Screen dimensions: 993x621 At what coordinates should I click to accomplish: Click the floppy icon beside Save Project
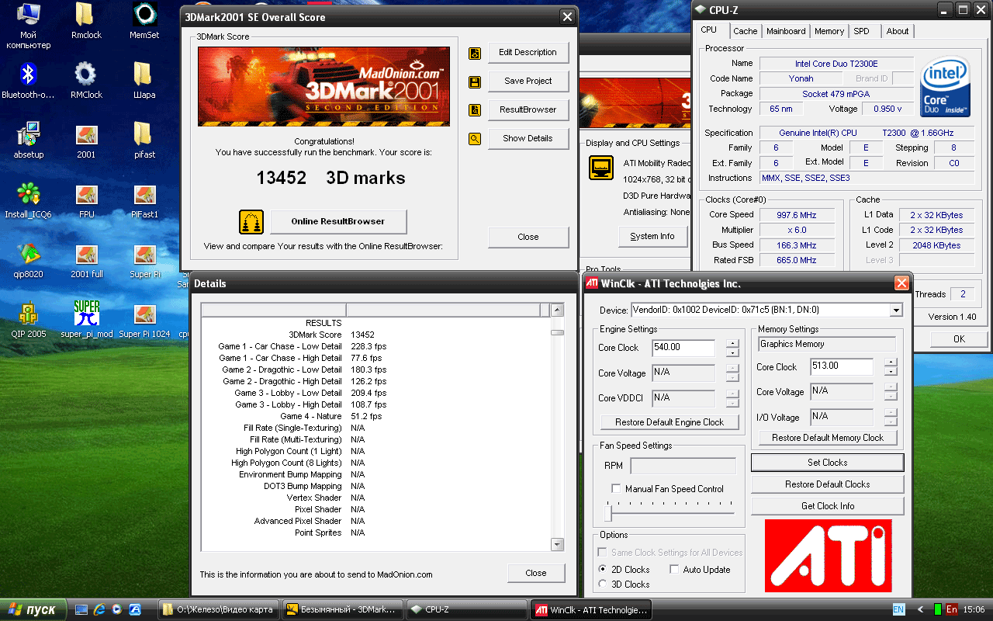pos(475,82)
